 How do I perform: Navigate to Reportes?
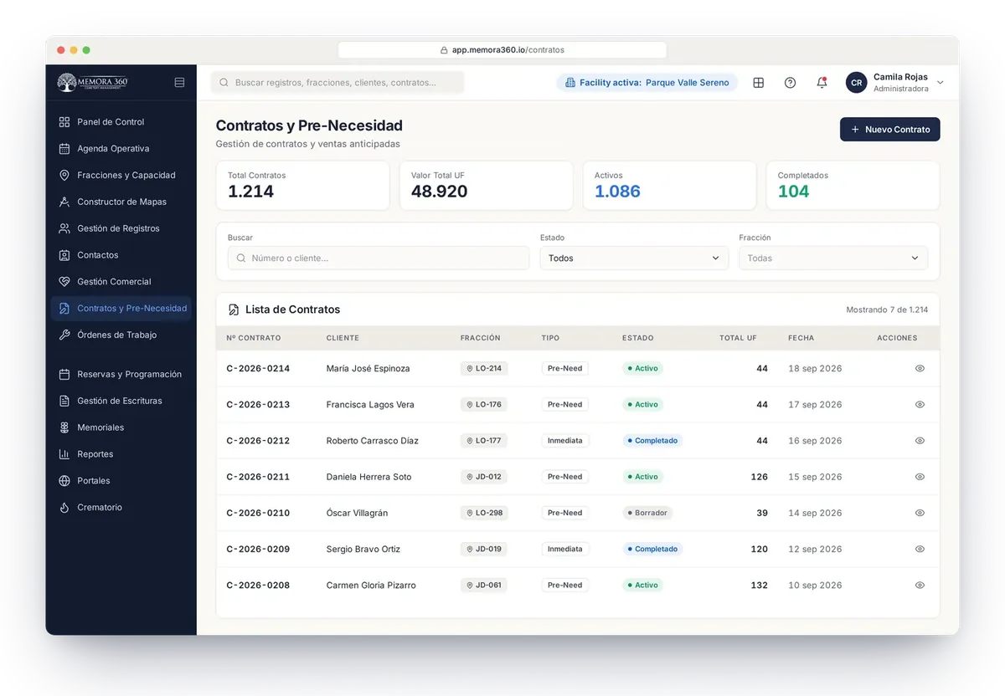[121, 454]
